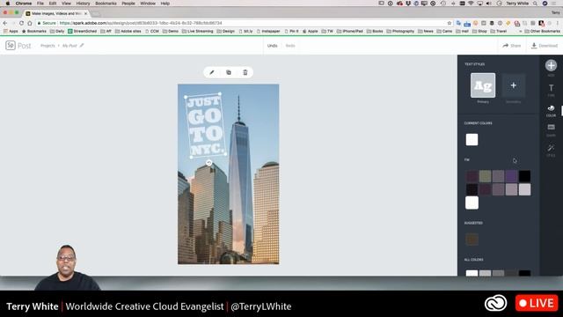Expand the Photography bookmarks folder
This screenshot has width=563, height=317.
tap(400, 32)
